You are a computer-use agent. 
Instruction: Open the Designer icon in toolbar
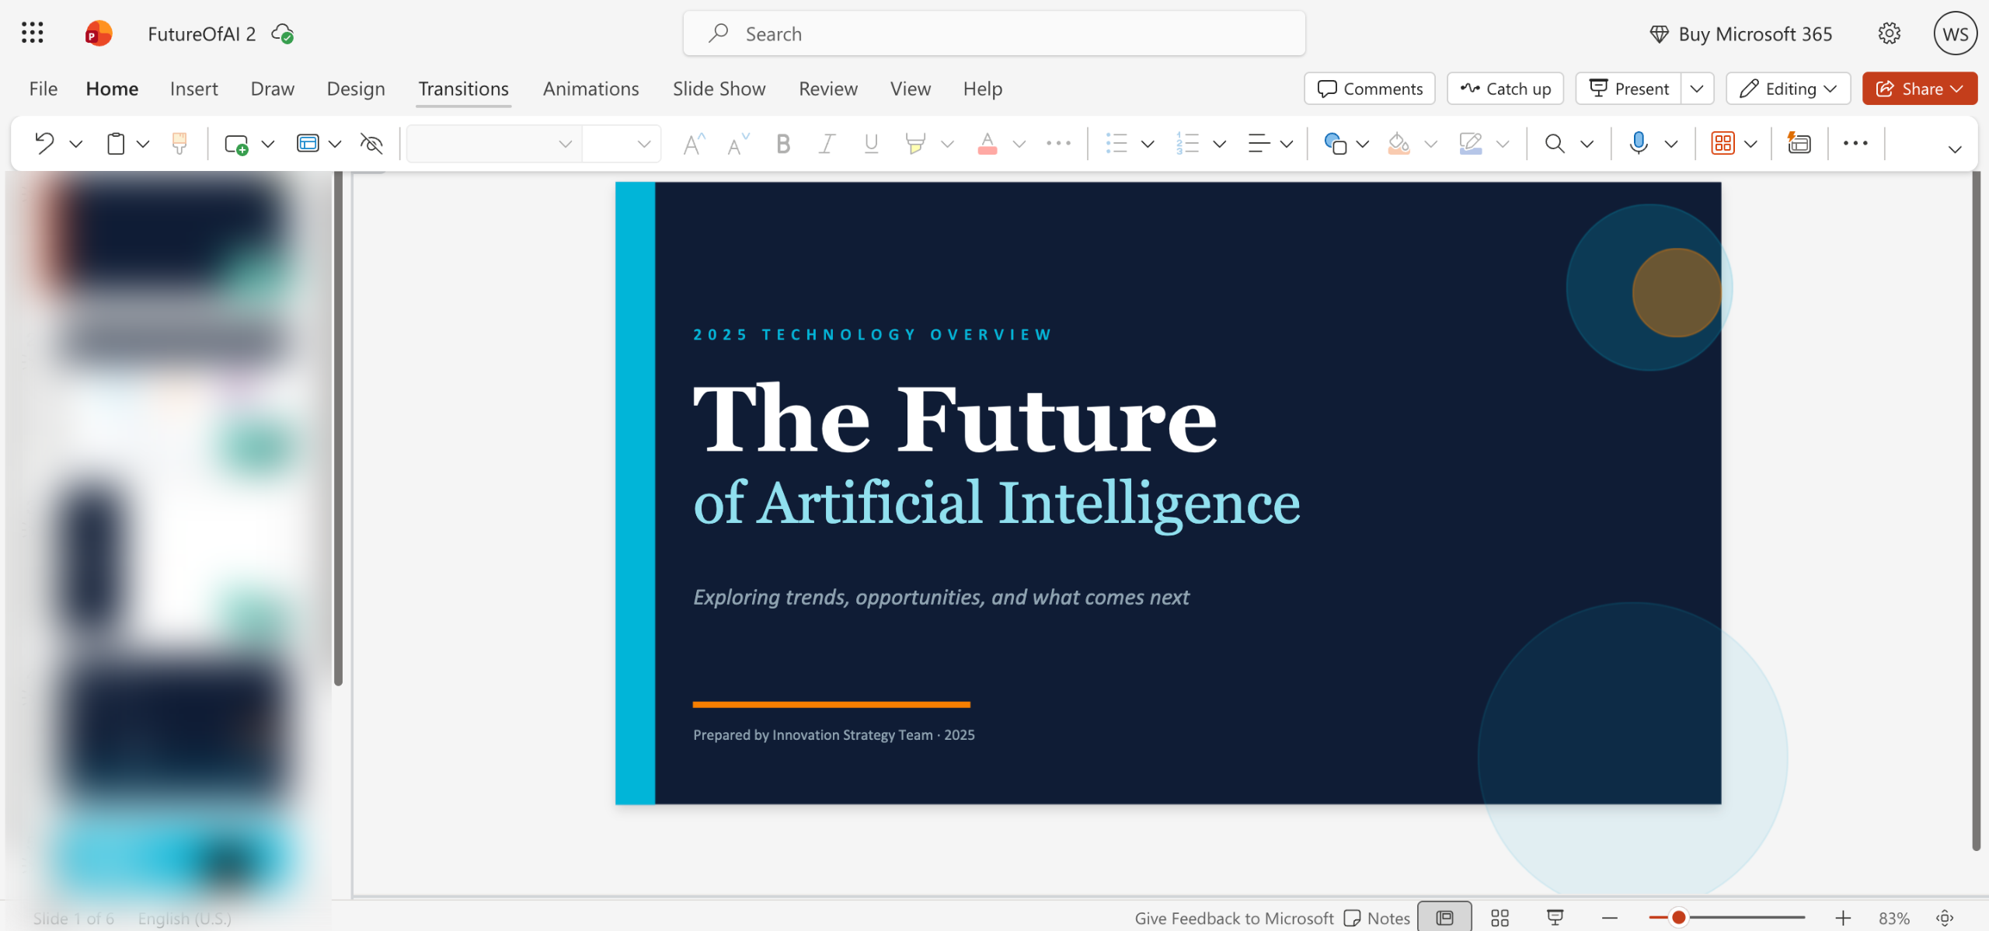coord(1799,143)
